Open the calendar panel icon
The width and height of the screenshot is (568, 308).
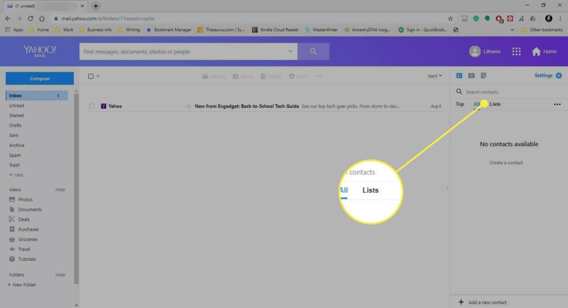pos(471,75)
